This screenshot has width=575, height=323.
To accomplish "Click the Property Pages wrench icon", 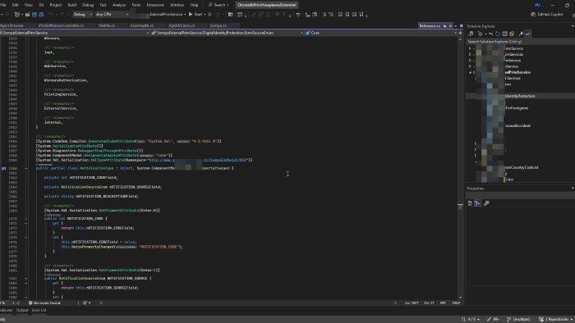I will [x=486, y=203].
